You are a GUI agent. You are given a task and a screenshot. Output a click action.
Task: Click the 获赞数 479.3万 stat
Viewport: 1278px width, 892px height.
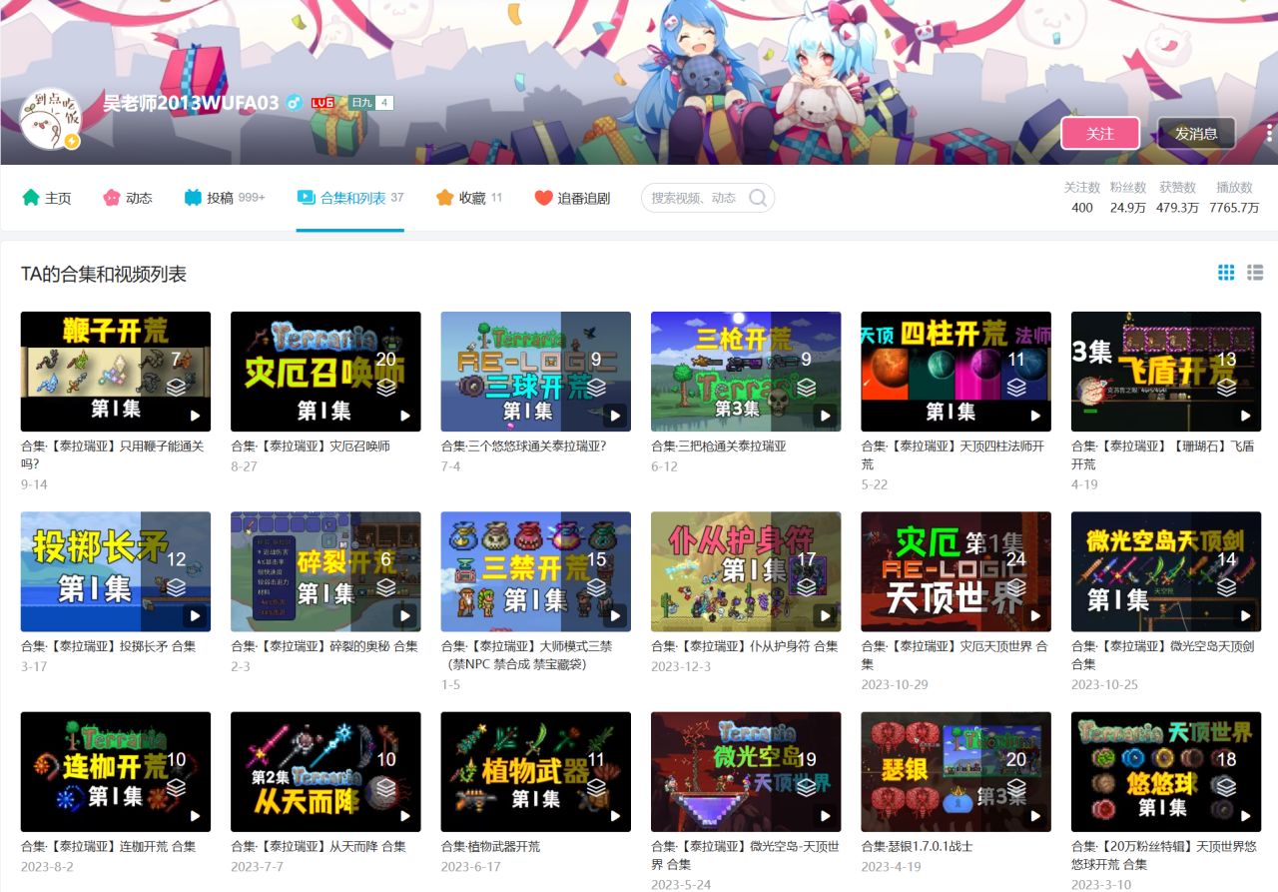(x=1177, y=198)
